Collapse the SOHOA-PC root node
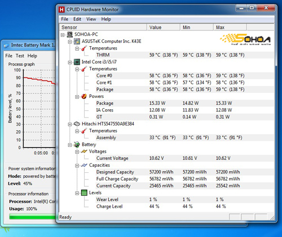Screen dimensions: 282x237 click(63, 35)
